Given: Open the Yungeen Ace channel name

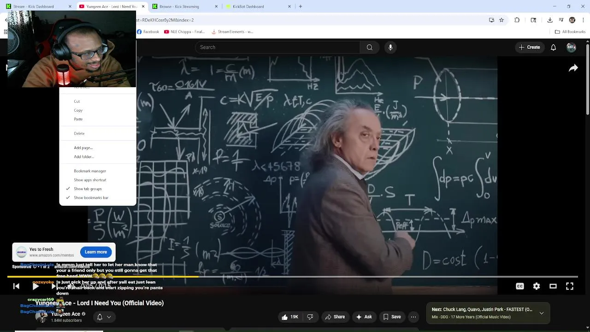Looking at the screenshot, I should [65, 314].
